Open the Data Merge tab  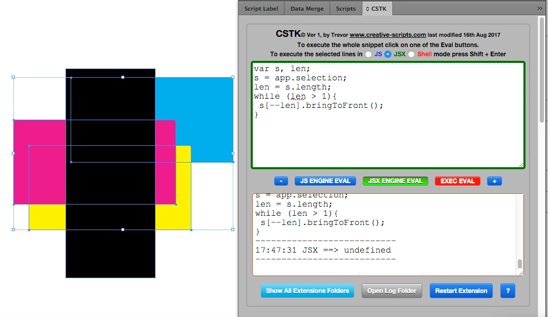(x=307, y=9)
